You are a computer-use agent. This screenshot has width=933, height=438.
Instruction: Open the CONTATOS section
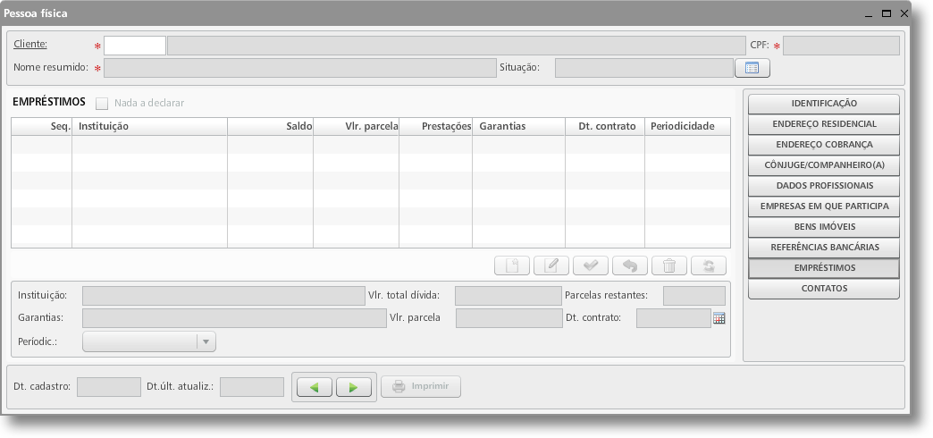click(x=823, y=288)
